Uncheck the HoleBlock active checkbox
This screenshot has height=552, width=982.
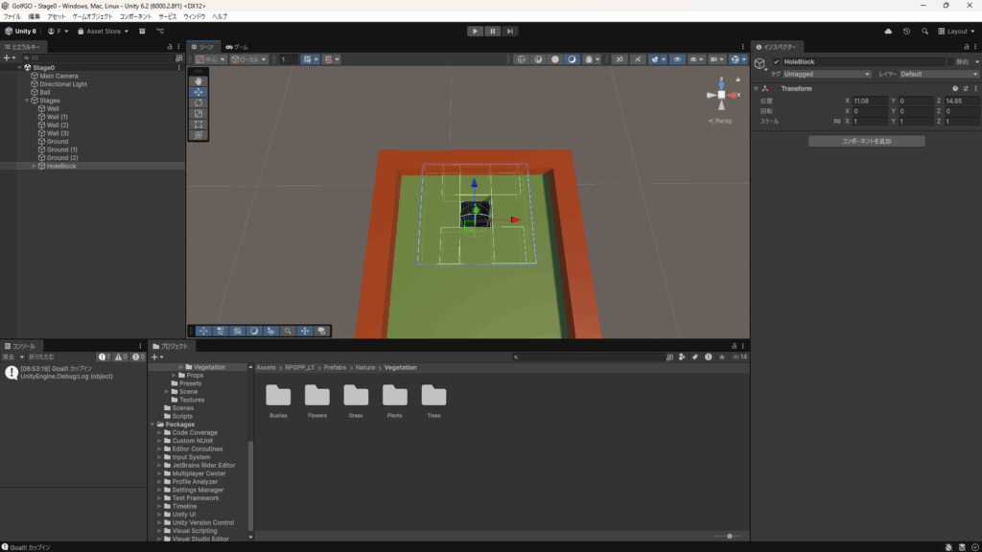tap(777, 61)
